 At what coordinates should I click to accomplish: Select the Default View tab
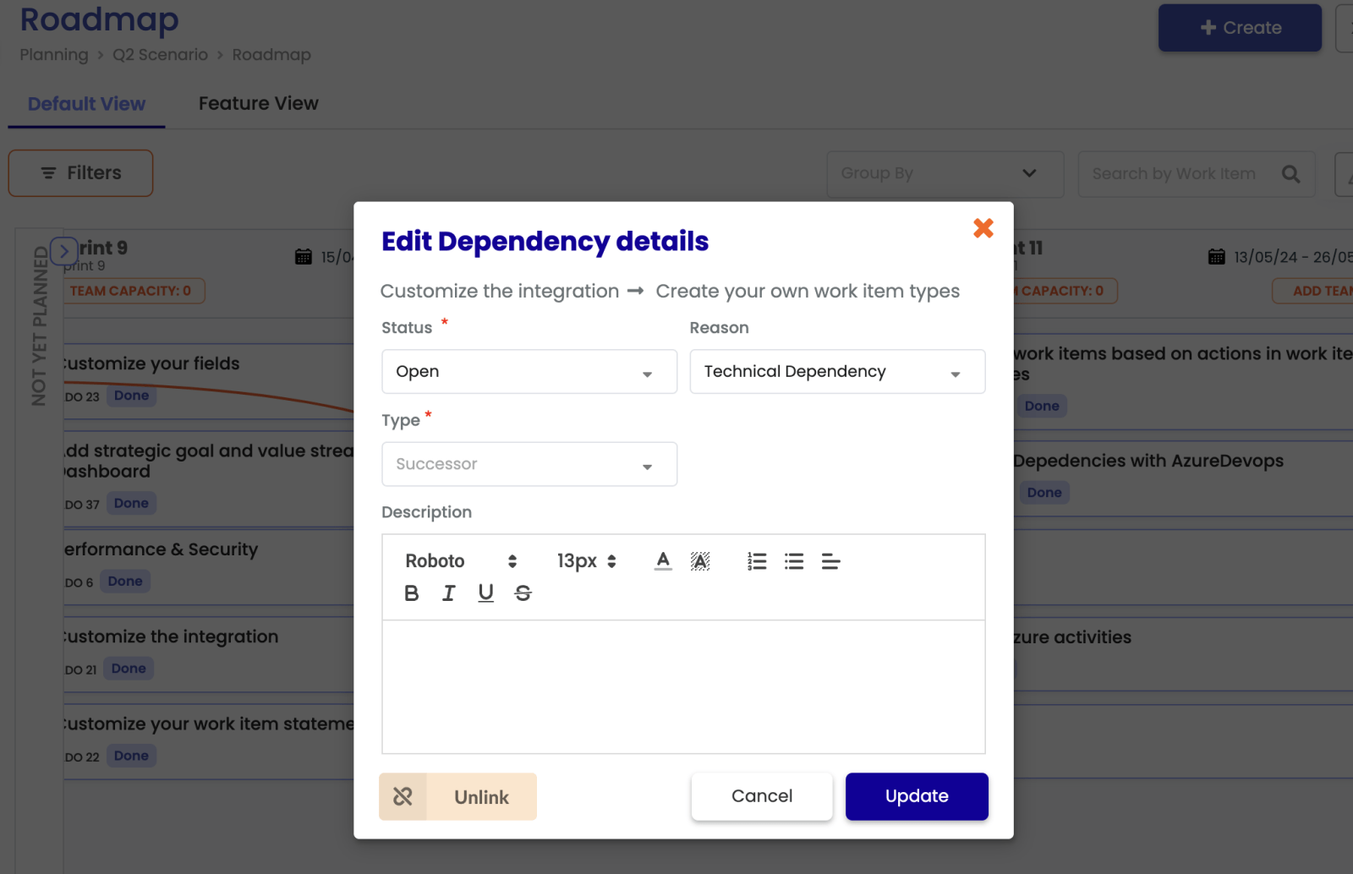tap(86, 103)
